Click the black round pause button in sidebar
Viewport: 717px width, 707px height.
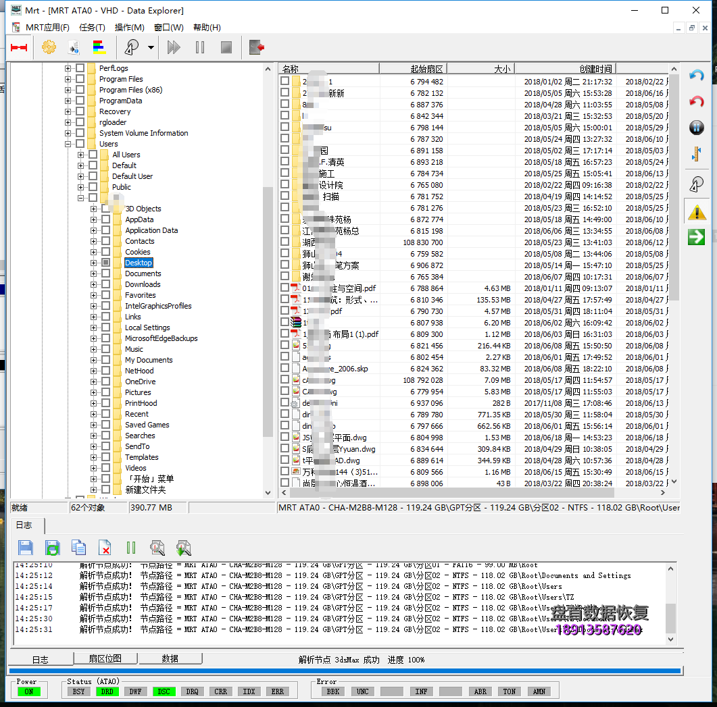pyautogui.click(x=696, y=128)
